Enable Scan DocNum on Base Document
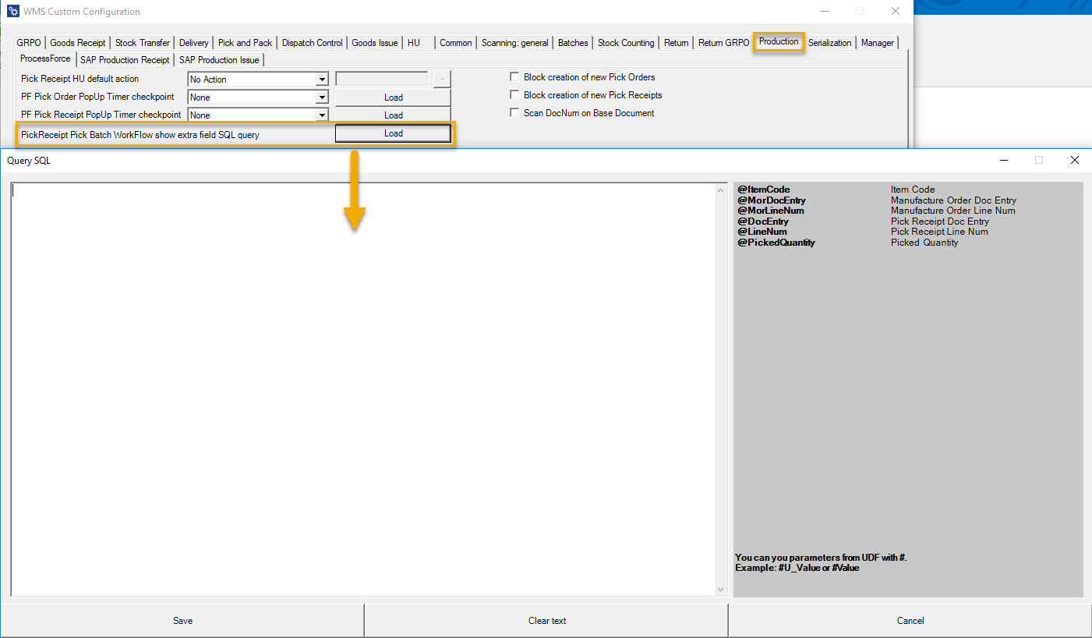The image size is (1092, 638). (x=514, y=112)
